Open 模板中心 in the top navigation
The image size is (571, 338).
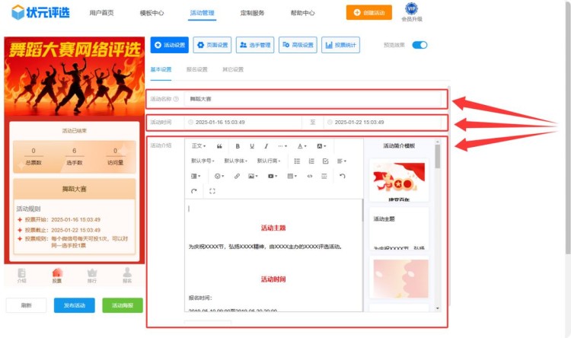tap(152, 13)
